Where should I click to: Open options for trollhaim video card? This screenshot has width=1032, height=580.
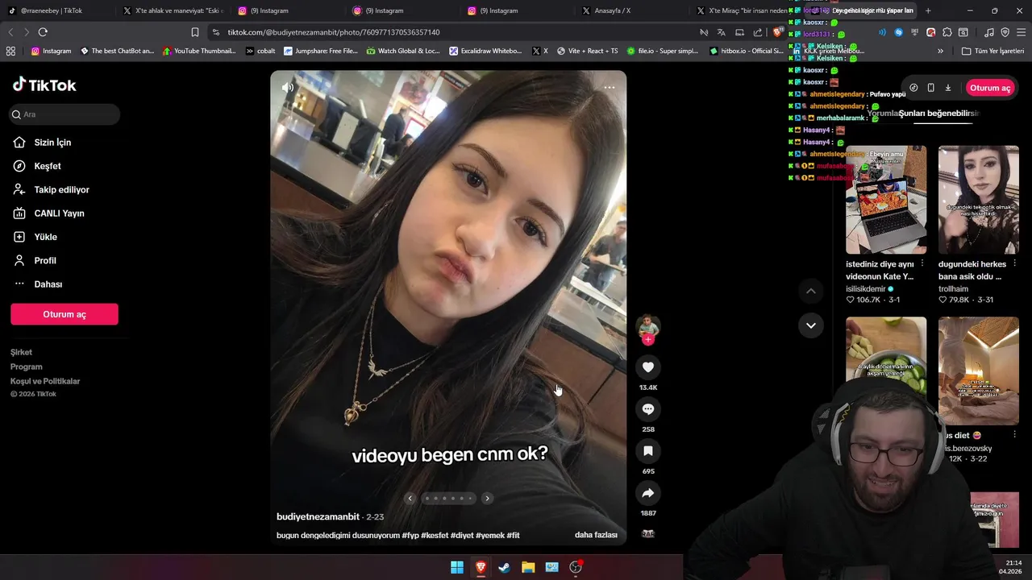[x=1014, y=264]
